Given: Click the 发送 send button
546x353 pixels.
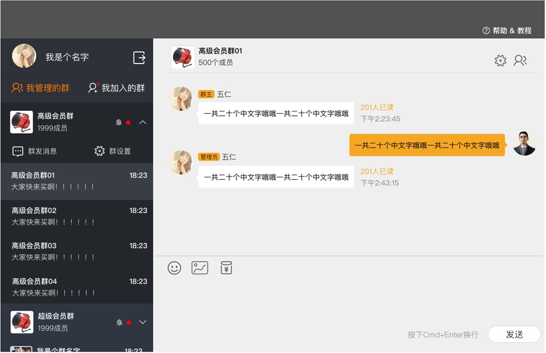Looking at the screenshot, I should coord(514,334).
